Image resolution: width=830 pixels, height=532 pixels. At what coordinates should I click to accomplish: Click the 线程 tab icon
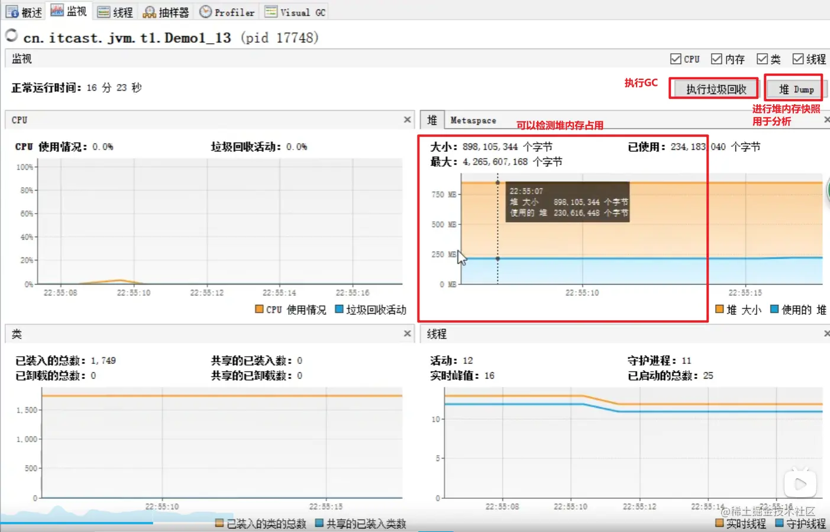click(x=104, y=12)
